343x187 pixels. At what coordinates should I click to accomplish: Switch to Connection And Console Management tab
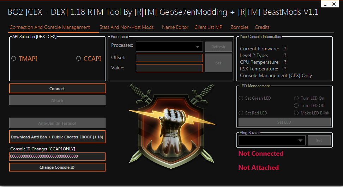50,27
